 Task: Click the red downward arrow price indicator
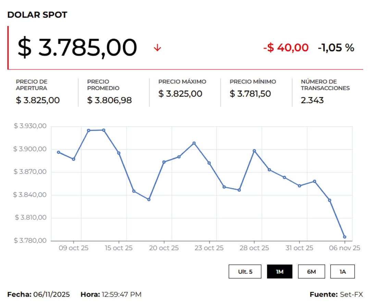[157, 48]
